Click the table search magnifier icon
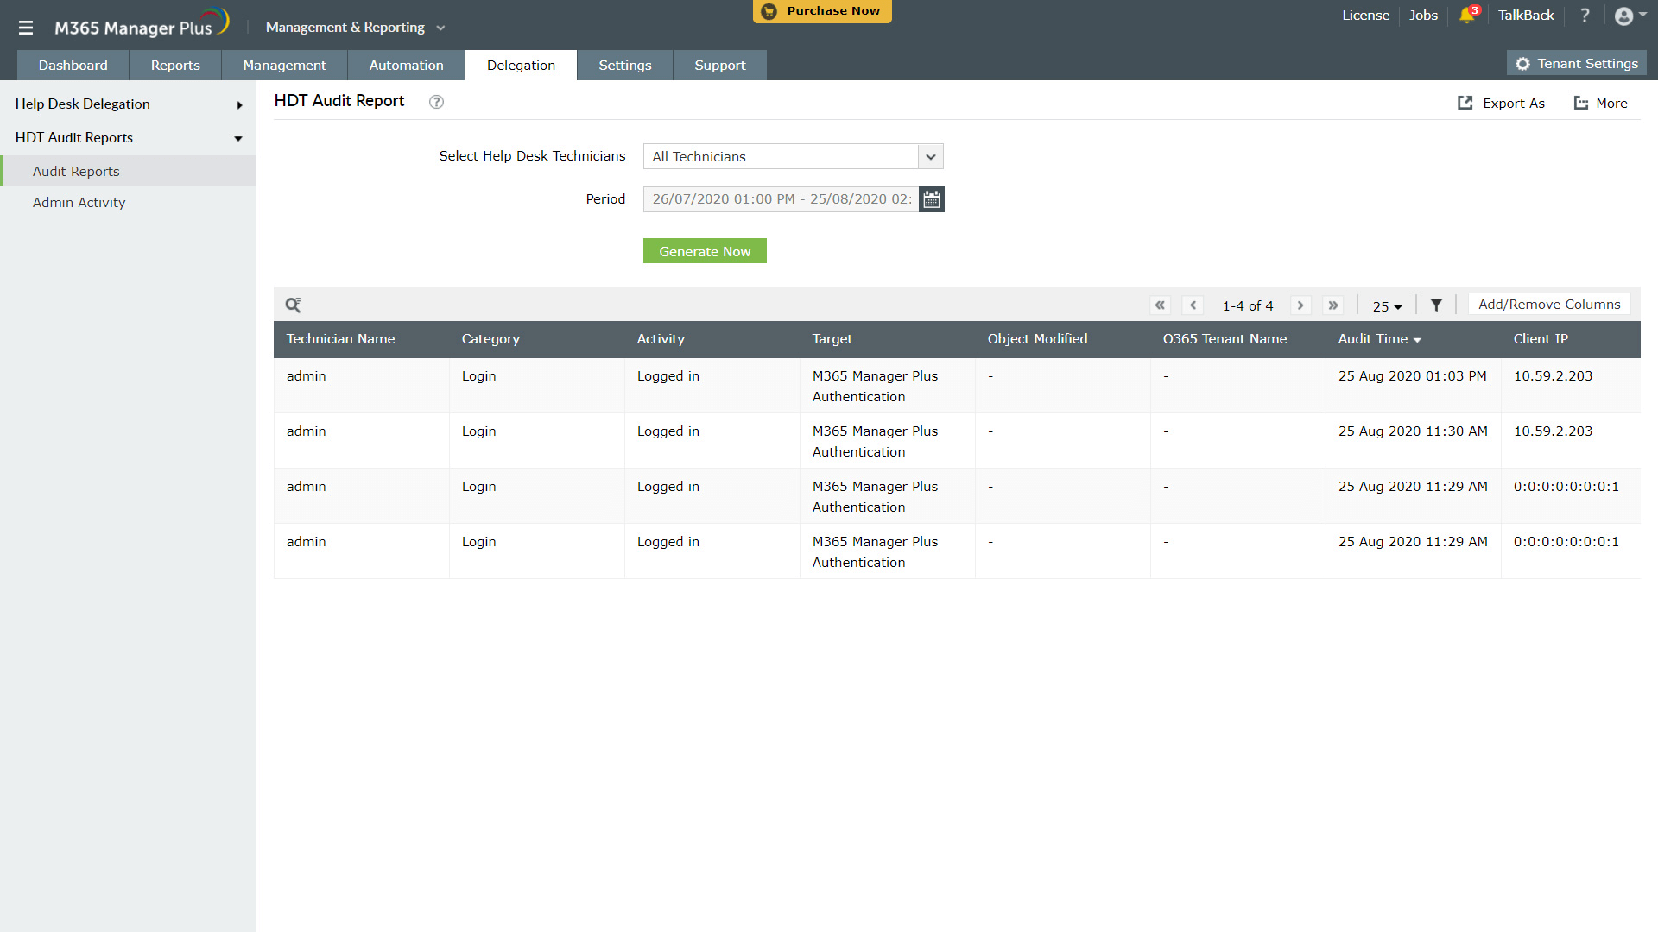Image resolution: width=1658 pixels, height=932 pixels. (x=293, y=305)
